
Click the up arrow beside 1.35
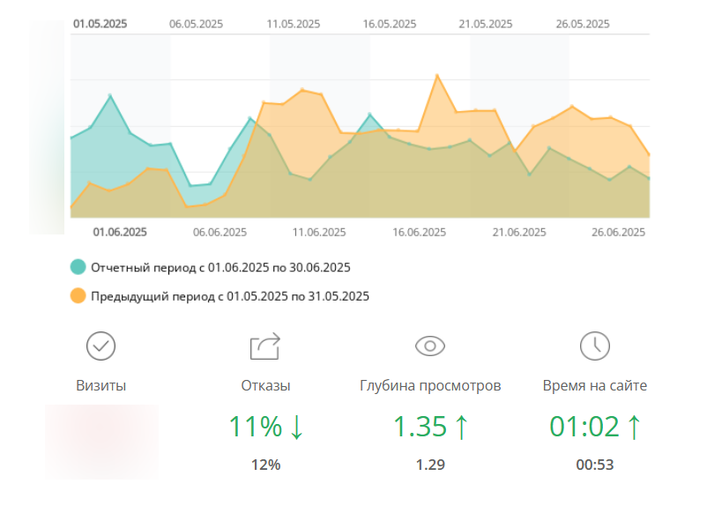(x=460, y=427)
